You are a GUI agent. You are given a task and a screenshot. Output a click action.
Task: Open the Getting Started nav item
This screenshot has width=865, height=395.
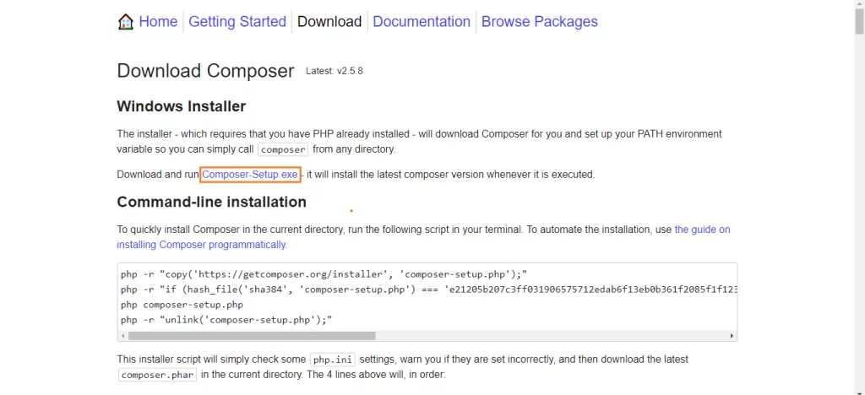[x=237, y=21]
